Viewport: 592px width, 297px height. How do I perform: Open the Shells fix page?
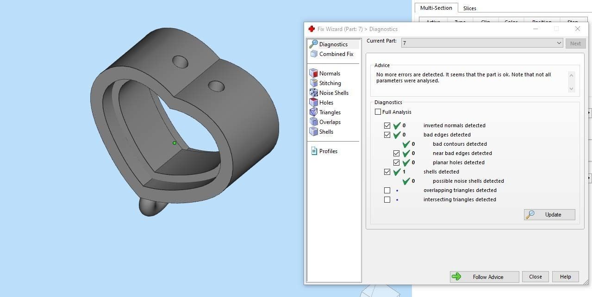[x=321, y=132]
